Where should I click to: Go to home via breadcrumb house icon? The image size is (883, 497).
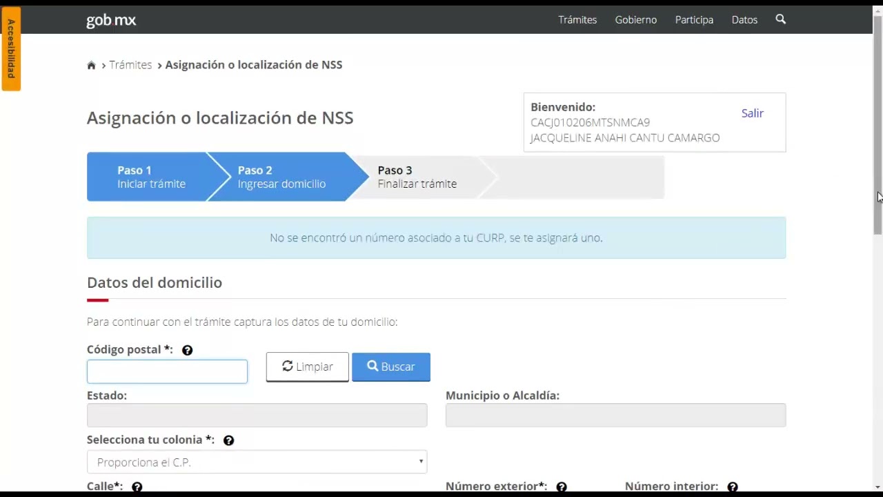[x=91, y=65]
